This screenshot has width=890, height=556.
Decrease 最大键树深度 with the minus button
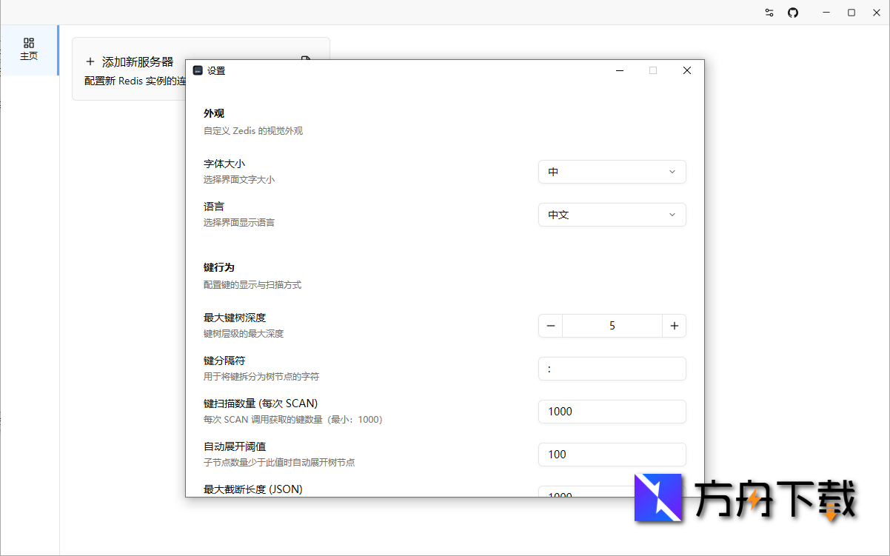pyautogui.click(x=549, y=326)
